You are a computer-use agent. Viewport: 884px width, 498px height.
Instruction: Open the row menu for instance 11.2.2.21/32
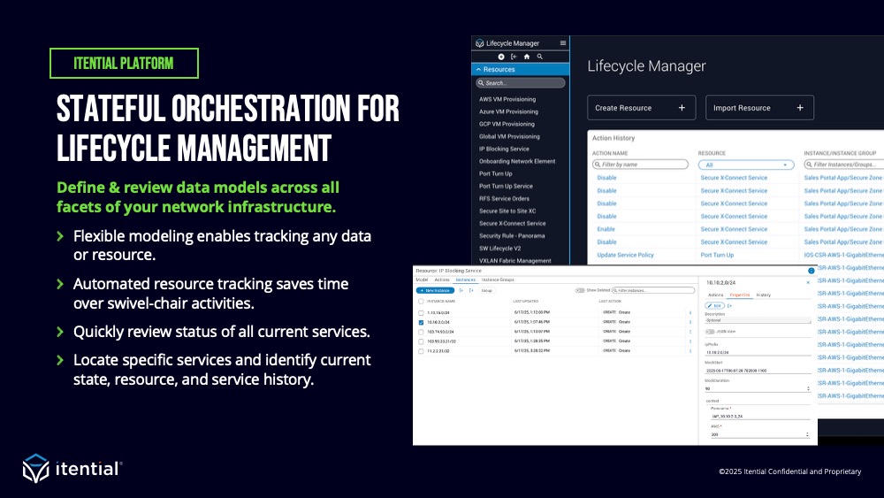pyautogui.click(x=690, y=351)
